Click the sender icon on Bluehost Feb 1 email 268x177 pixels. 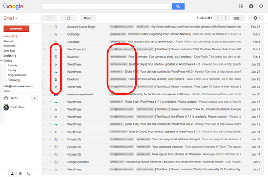pos(56,57)
